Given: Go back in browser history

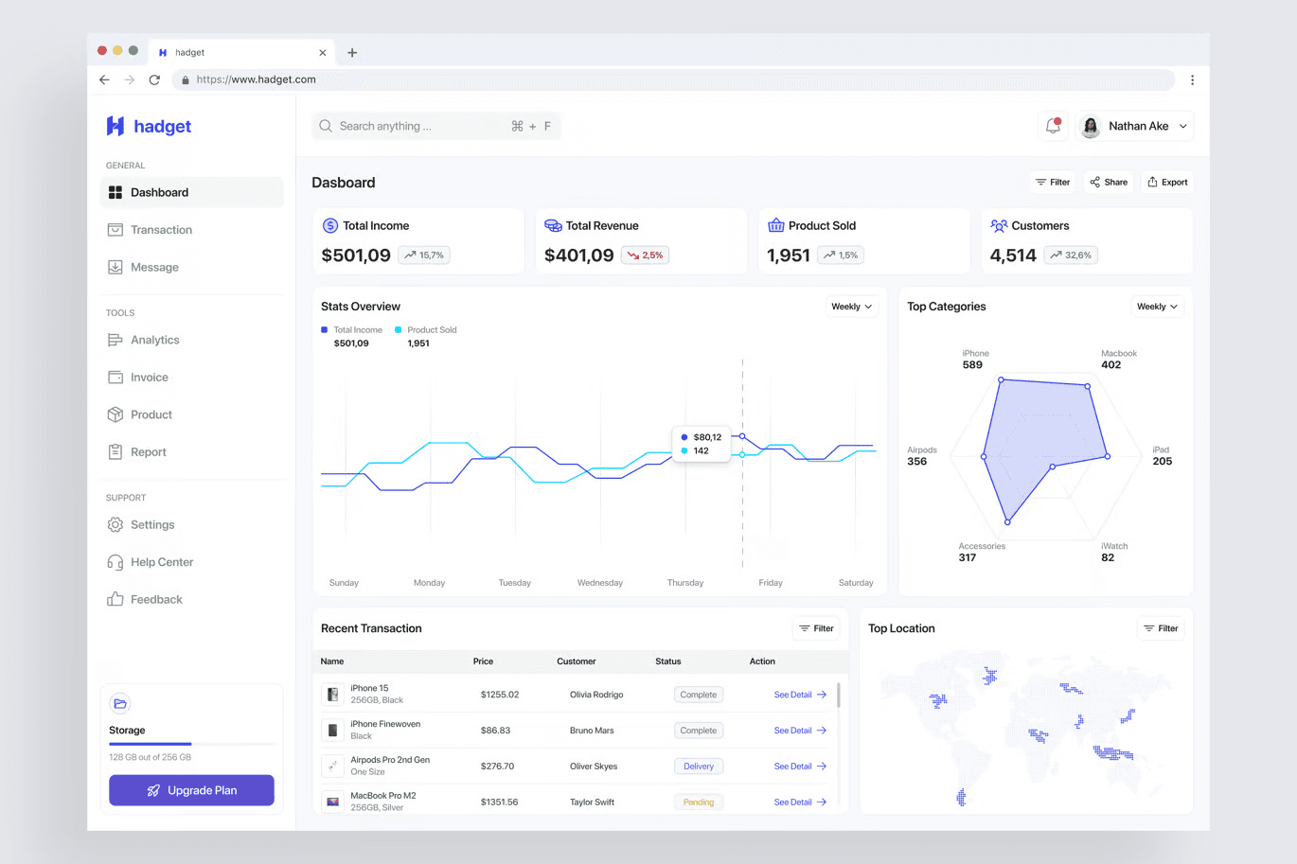Looking at the screenshot, I should [x=104, y=79].
